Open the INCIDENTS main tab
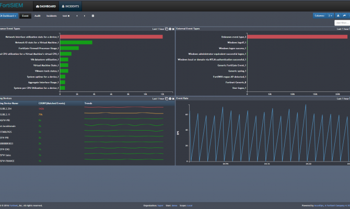The image size is (350, 209). [71, 6]
